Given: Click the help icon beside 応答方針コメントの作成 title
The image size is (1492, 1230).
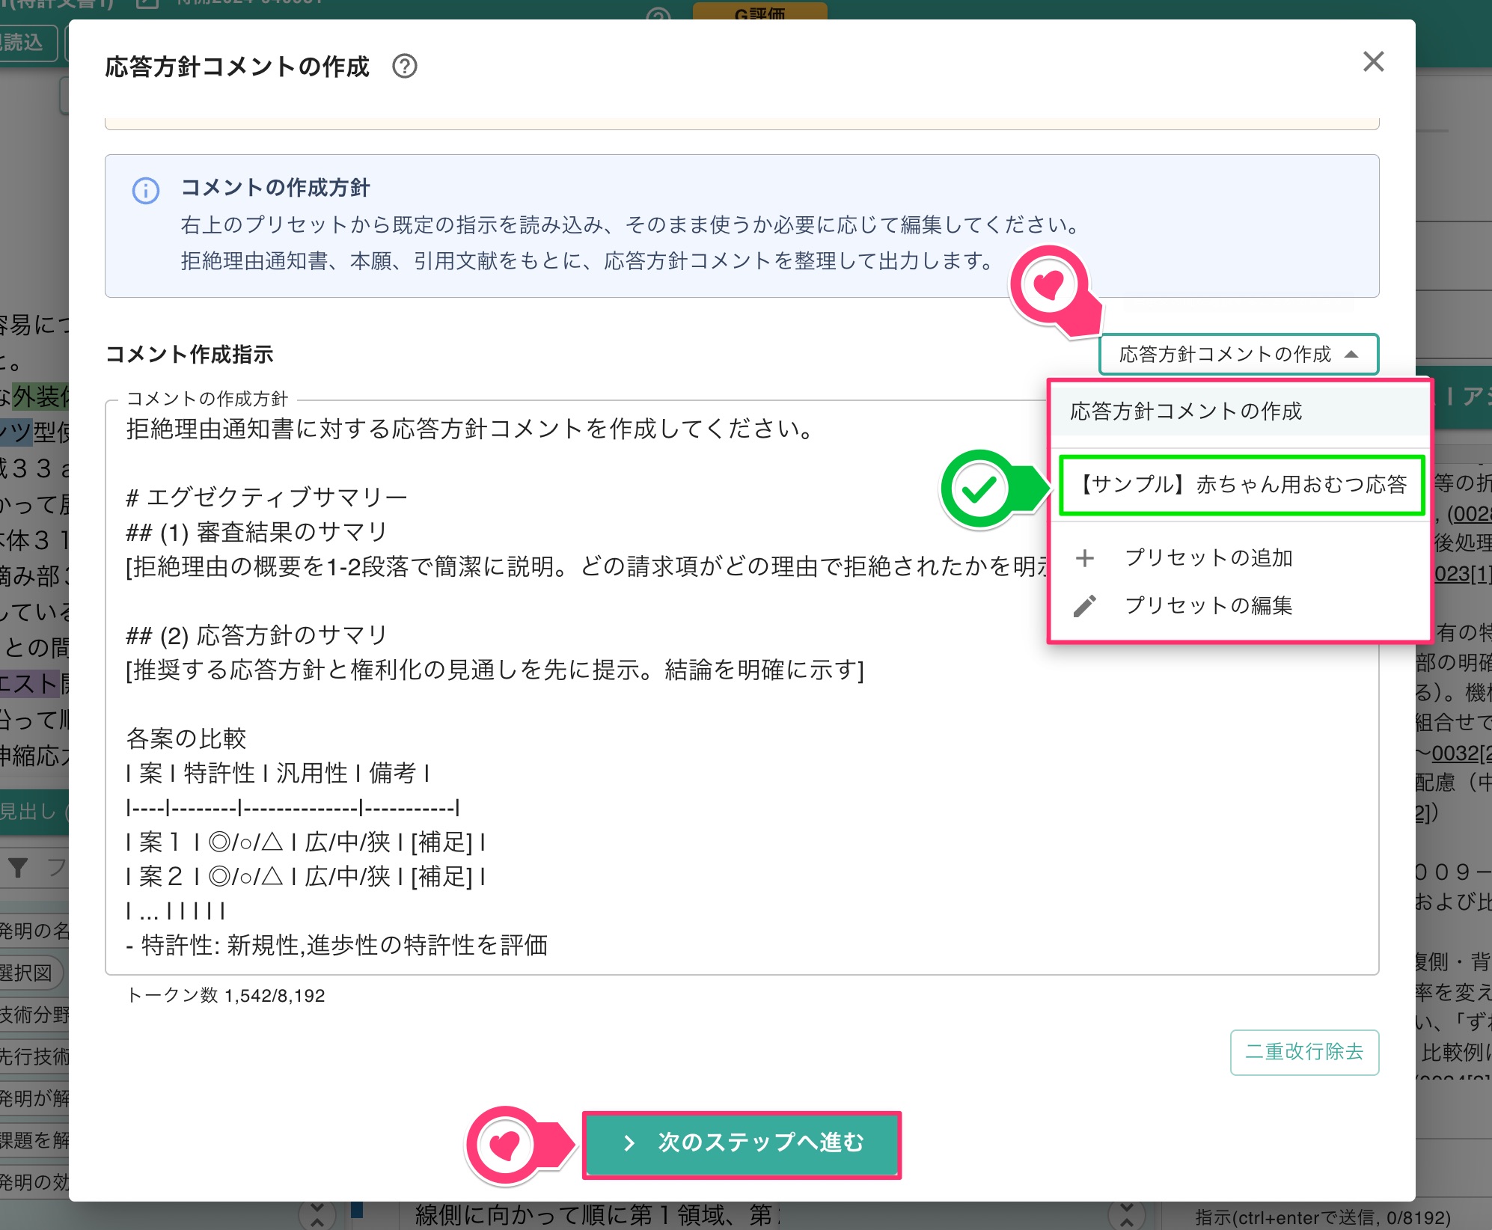Looking at the screenshot, I should pyautogui.click(x=405, y=67).
